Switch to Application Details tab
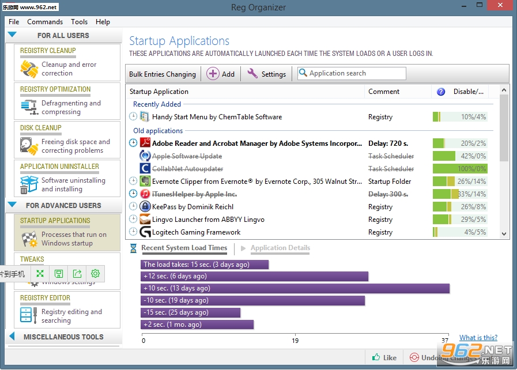This screenshot has width=517, height=370. coord(280,248)
